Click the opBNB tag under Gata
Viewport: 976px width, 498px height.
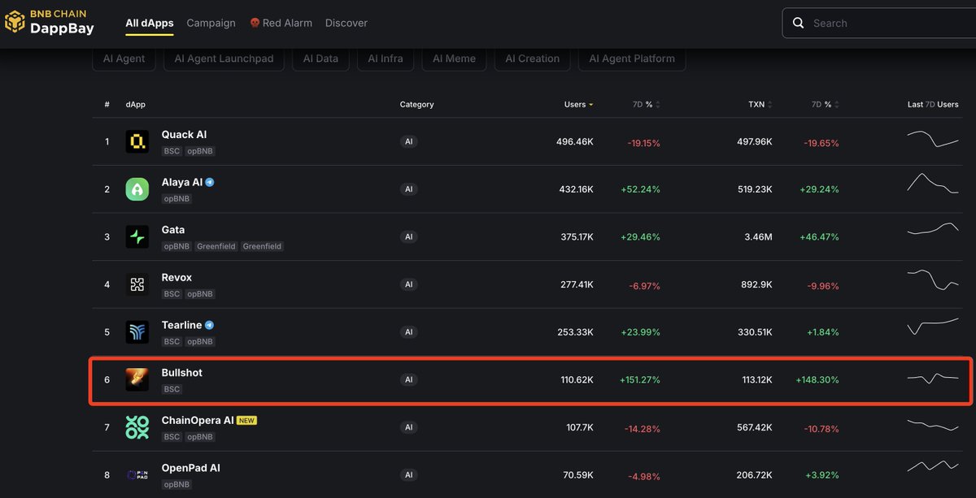176,246
